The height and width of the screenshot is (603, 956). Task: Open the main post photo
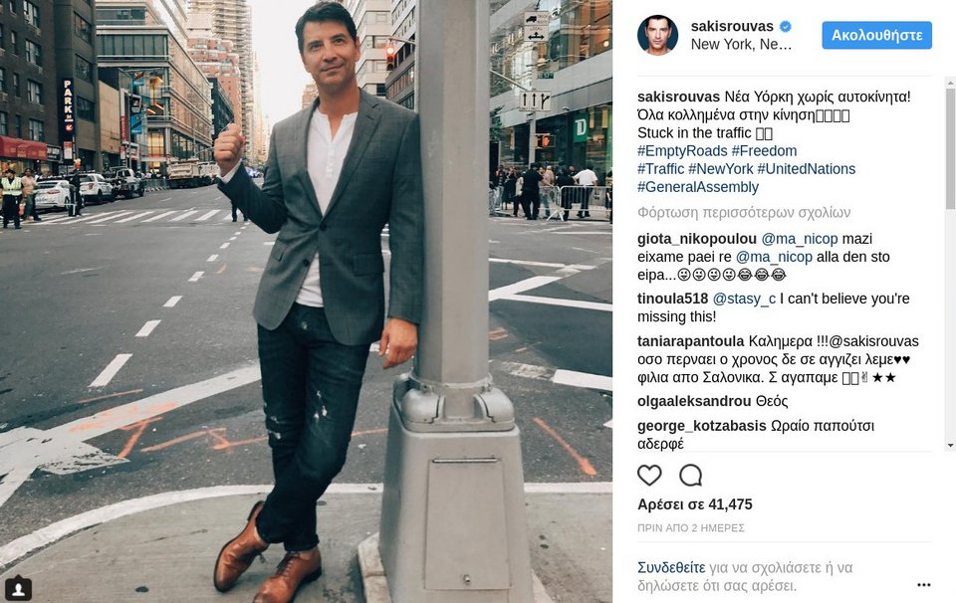click(306, 301)
